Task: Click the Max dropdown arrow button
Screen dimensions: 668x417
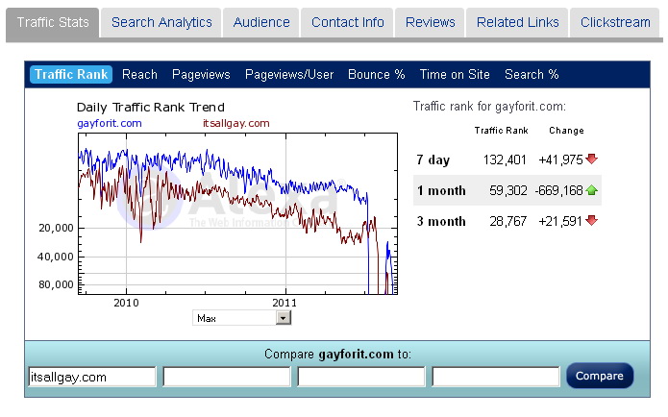Action: point(283,318)
